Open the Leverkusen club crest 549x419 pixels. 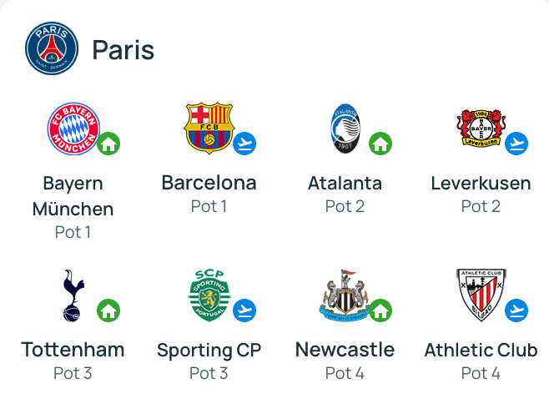(481, 129)
